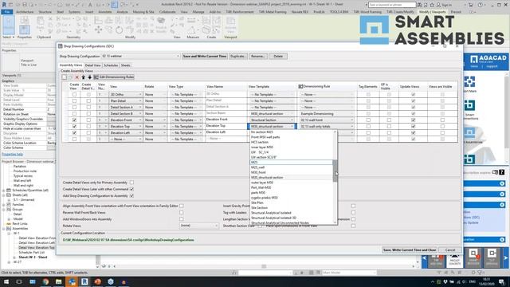Click the Duplicate... button
The image size is (510, 287).
tap(237, 57)
